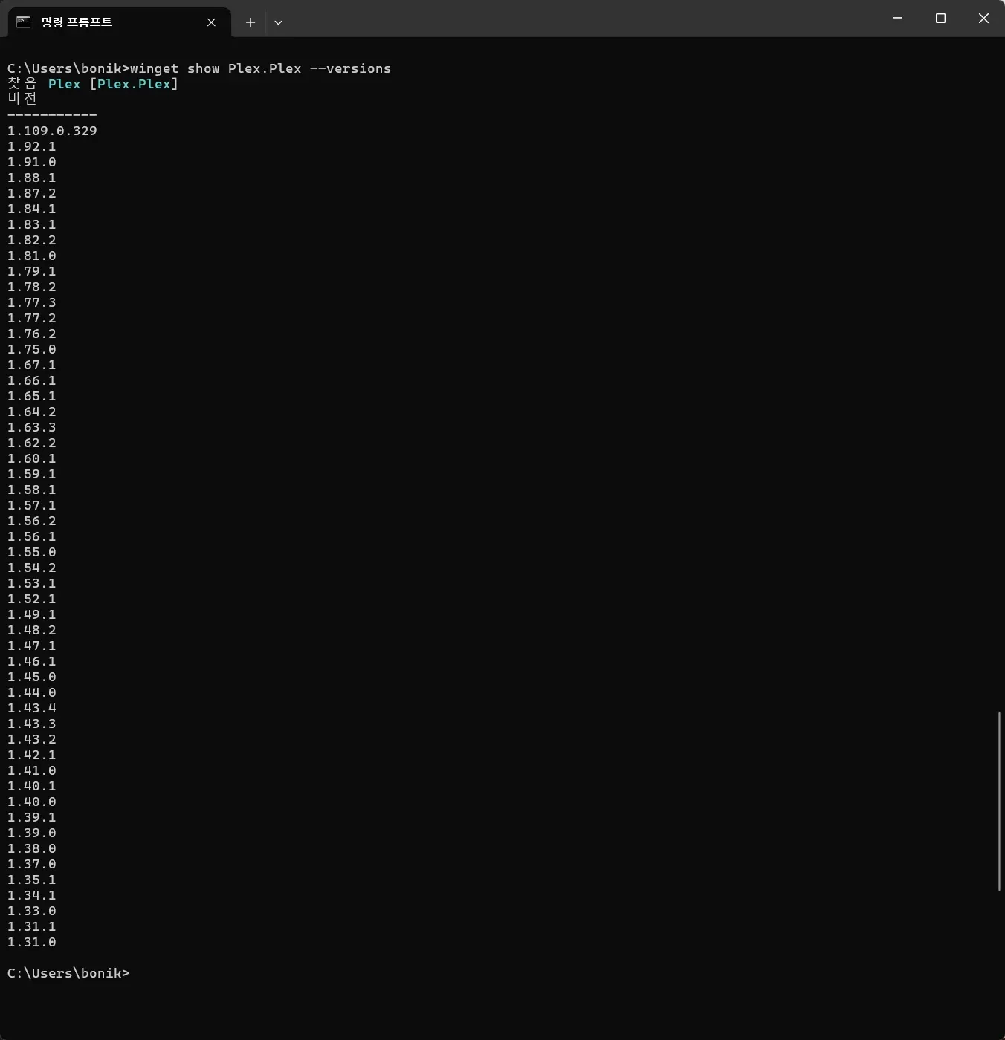Click version 1.52.1
This screenshot has width=1005, height=1040.
pyautogui.click(x=32, y=599)
